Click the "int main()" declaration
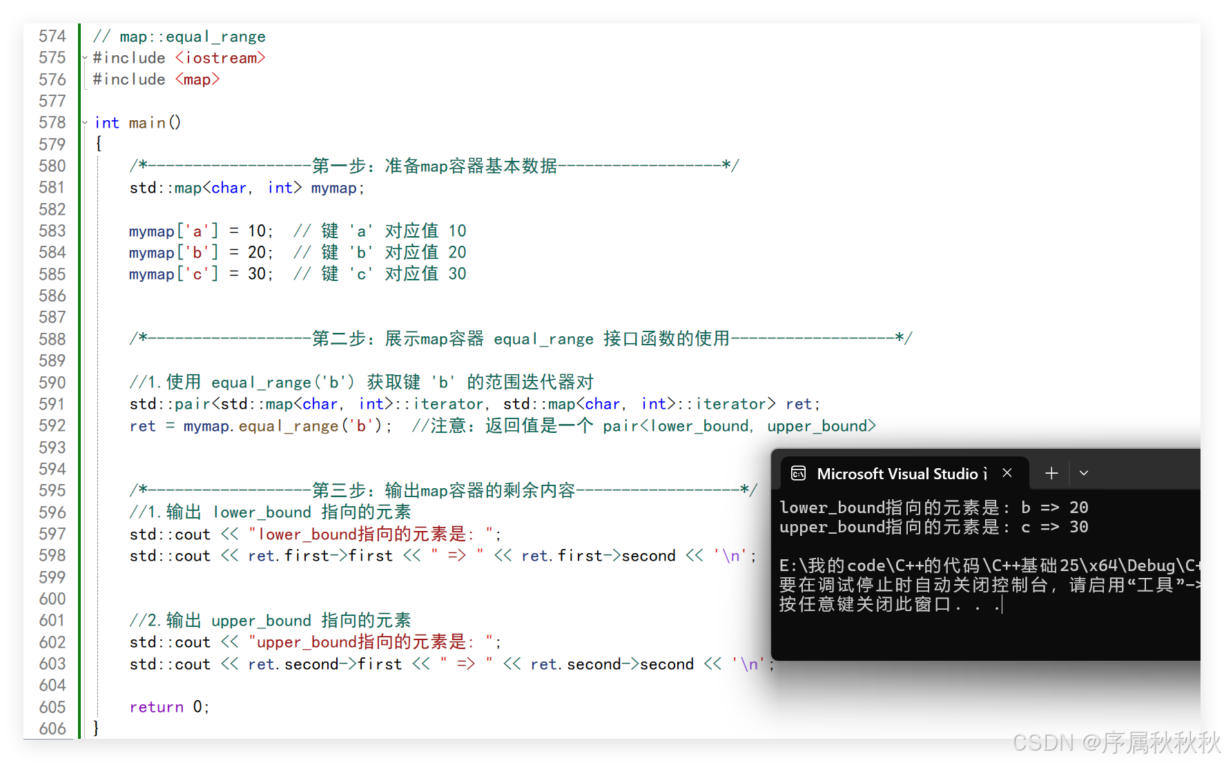The height and width of the screenshot is (763, 1224). (x=137, y=122)
